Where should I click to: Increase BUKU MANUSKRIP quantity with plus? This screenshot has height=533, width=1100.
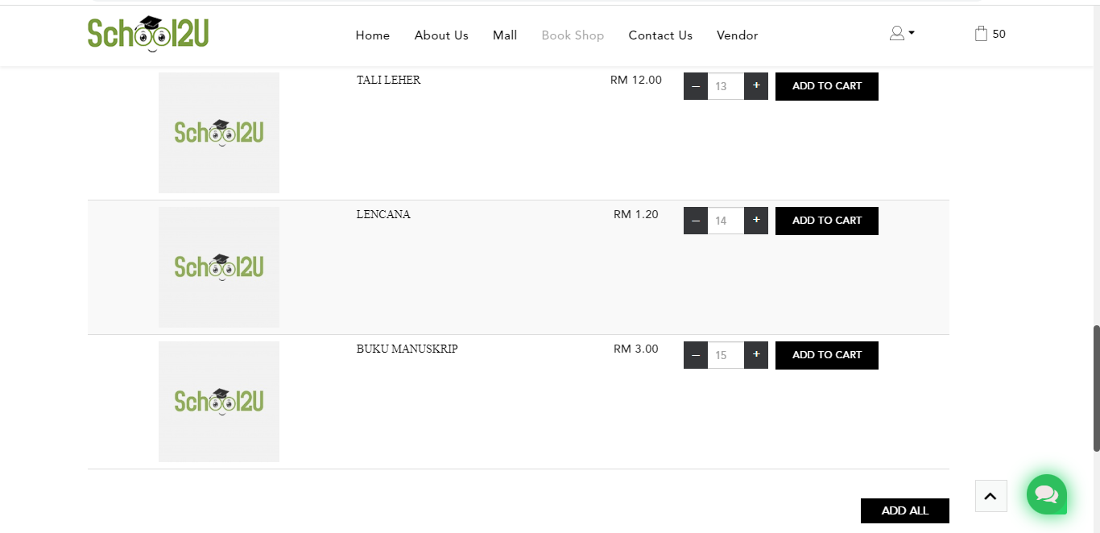(756, 355)
